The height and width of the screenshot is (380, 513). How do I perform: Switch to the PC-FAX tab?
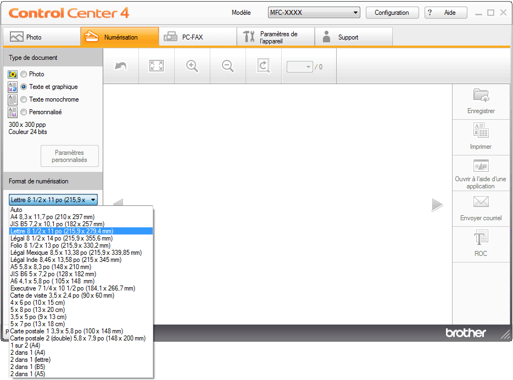pyautogui.click(x=198, y=37)
